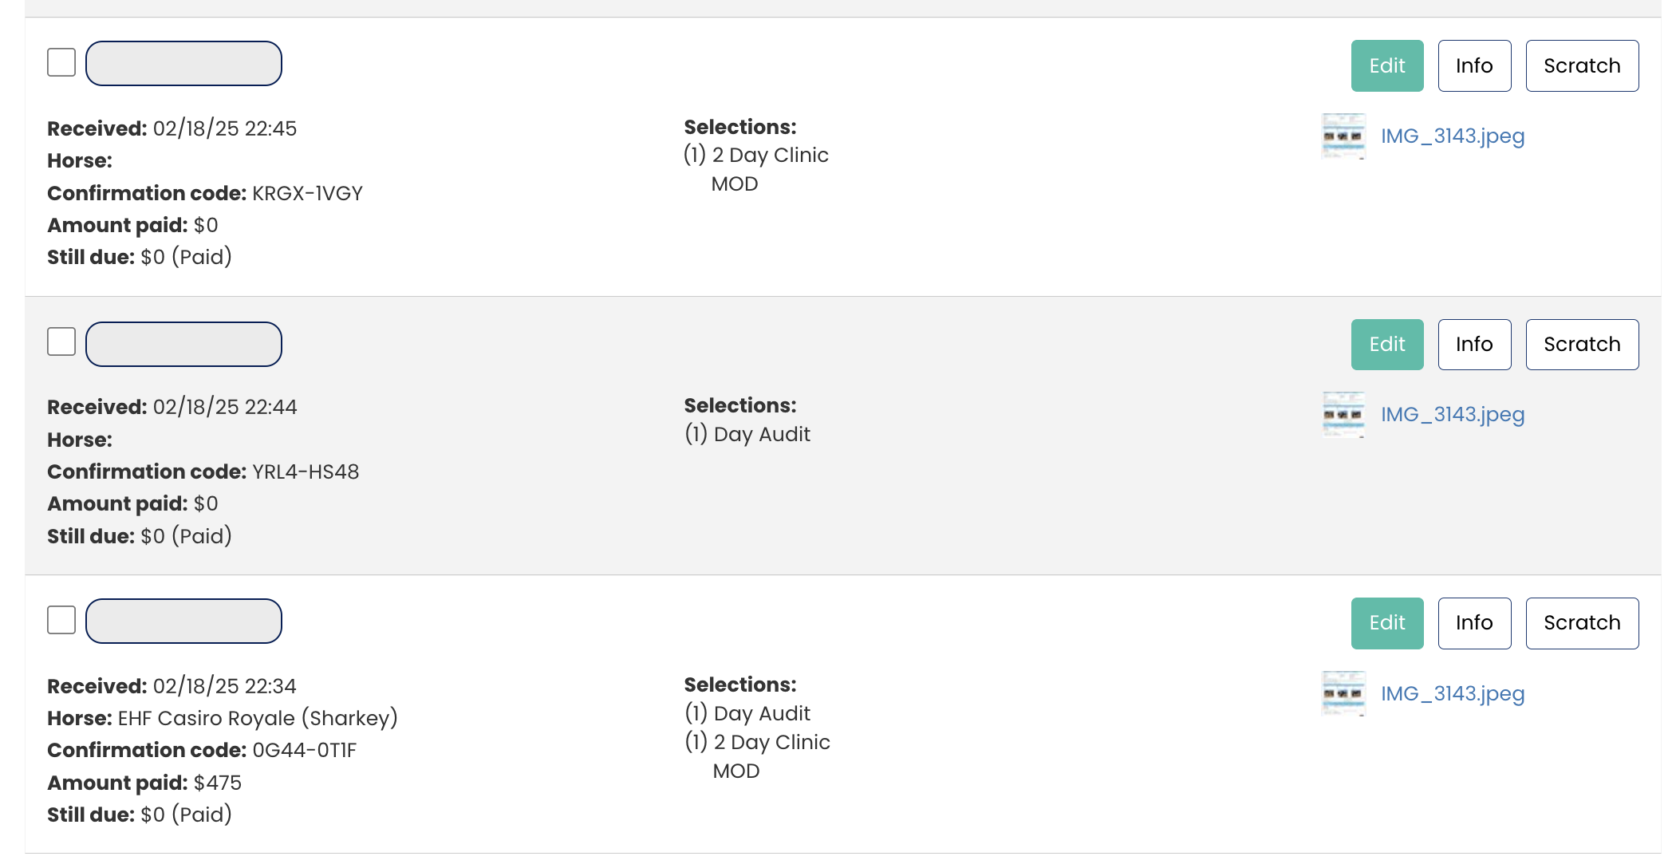The height and width of the screenshot is (868, 1672).
Task: Open IMG_3143.jpeg link in 0G44-0T1F entry
Action: pyautogui.click(x=1452, y=694)
